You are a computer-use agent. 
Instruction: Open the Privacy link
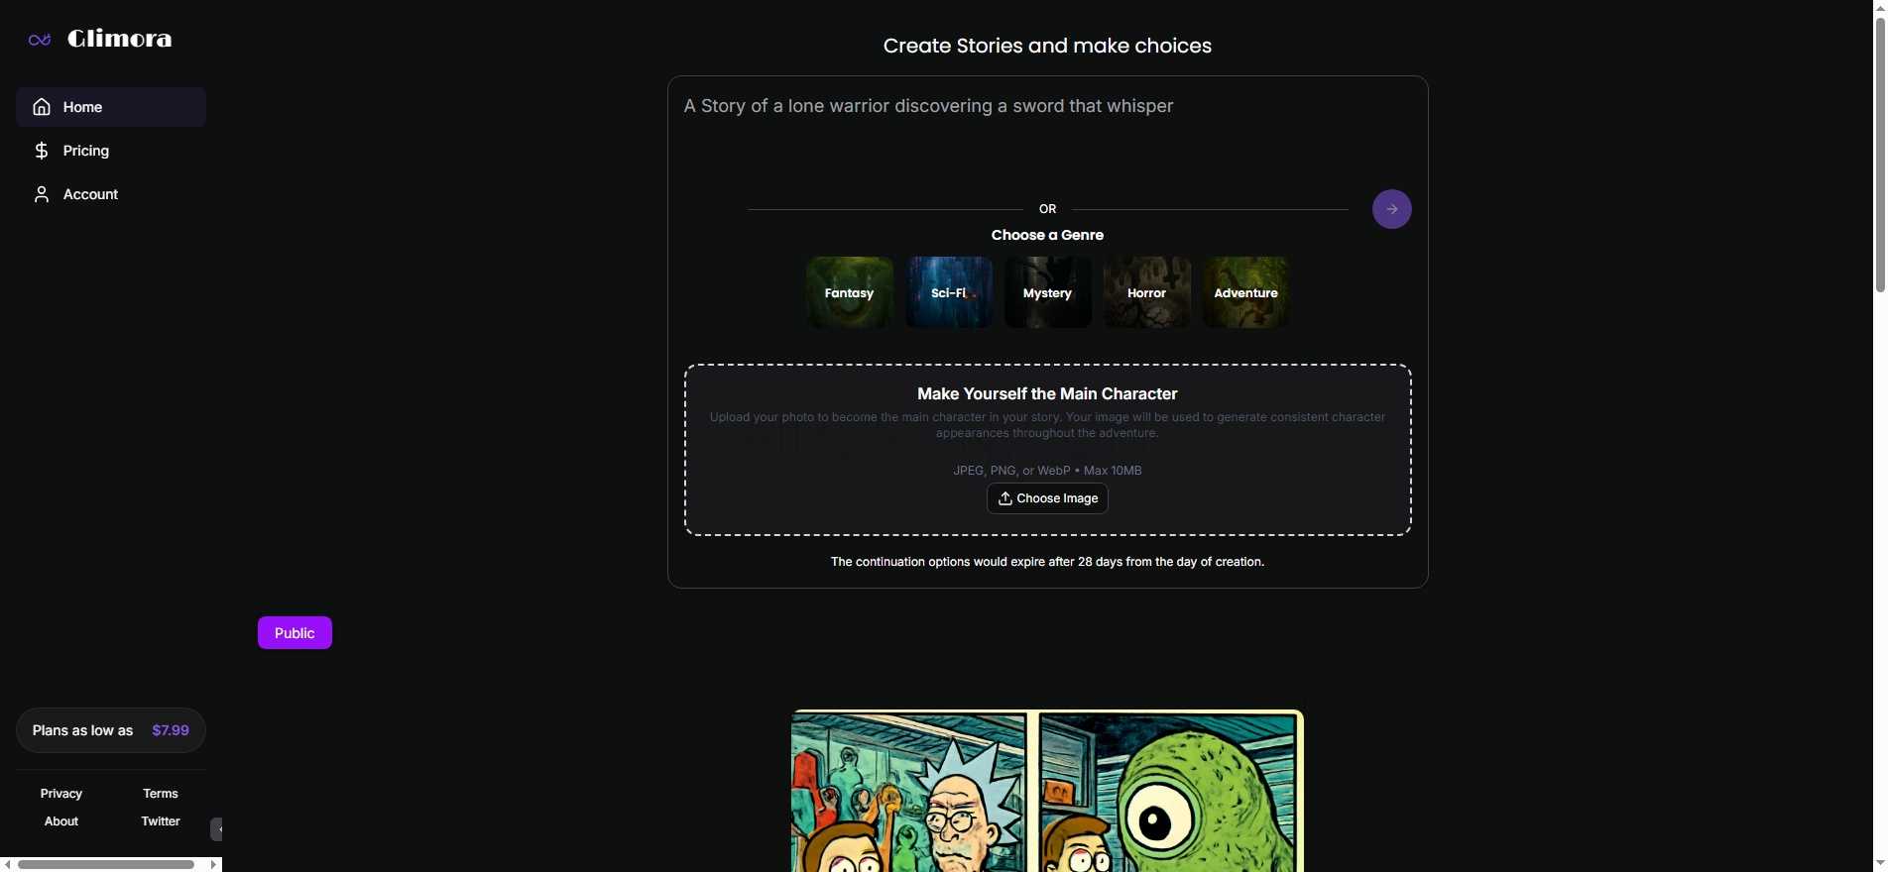pos(61,794)
